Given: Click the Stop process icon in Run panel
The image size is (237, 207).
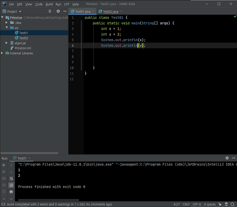Looking at the screenshot, I should 4,172.
